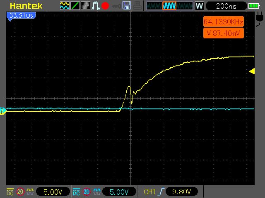265x198 pixels.
Task: Click the highlighted waveform memory window
Action: coord(169,6)
